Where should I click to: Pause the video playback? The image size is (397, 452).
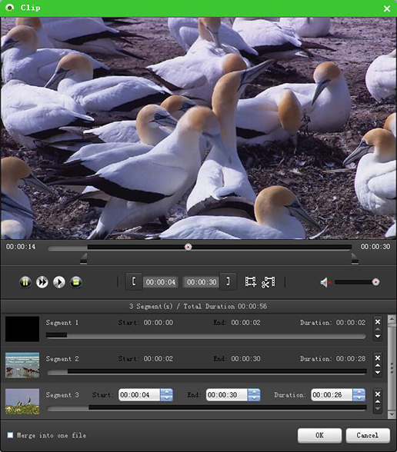(25, 282)
